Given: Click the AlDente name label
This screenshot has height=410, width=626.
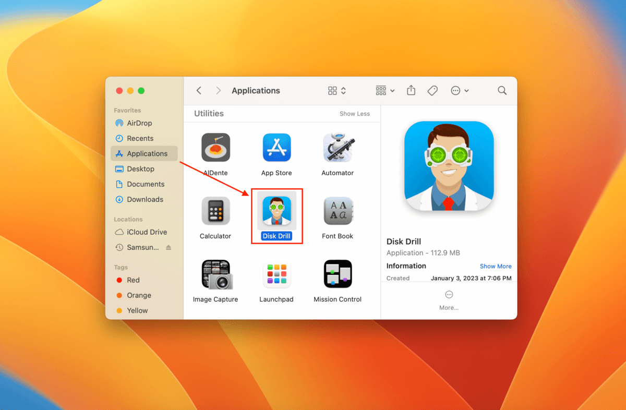Looking at the screenshot, I should pos(215,173).
